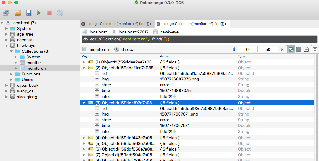Expand the top-level System folder
The image size is (319, 161).
pyautogui.click(x=7, y=28)
